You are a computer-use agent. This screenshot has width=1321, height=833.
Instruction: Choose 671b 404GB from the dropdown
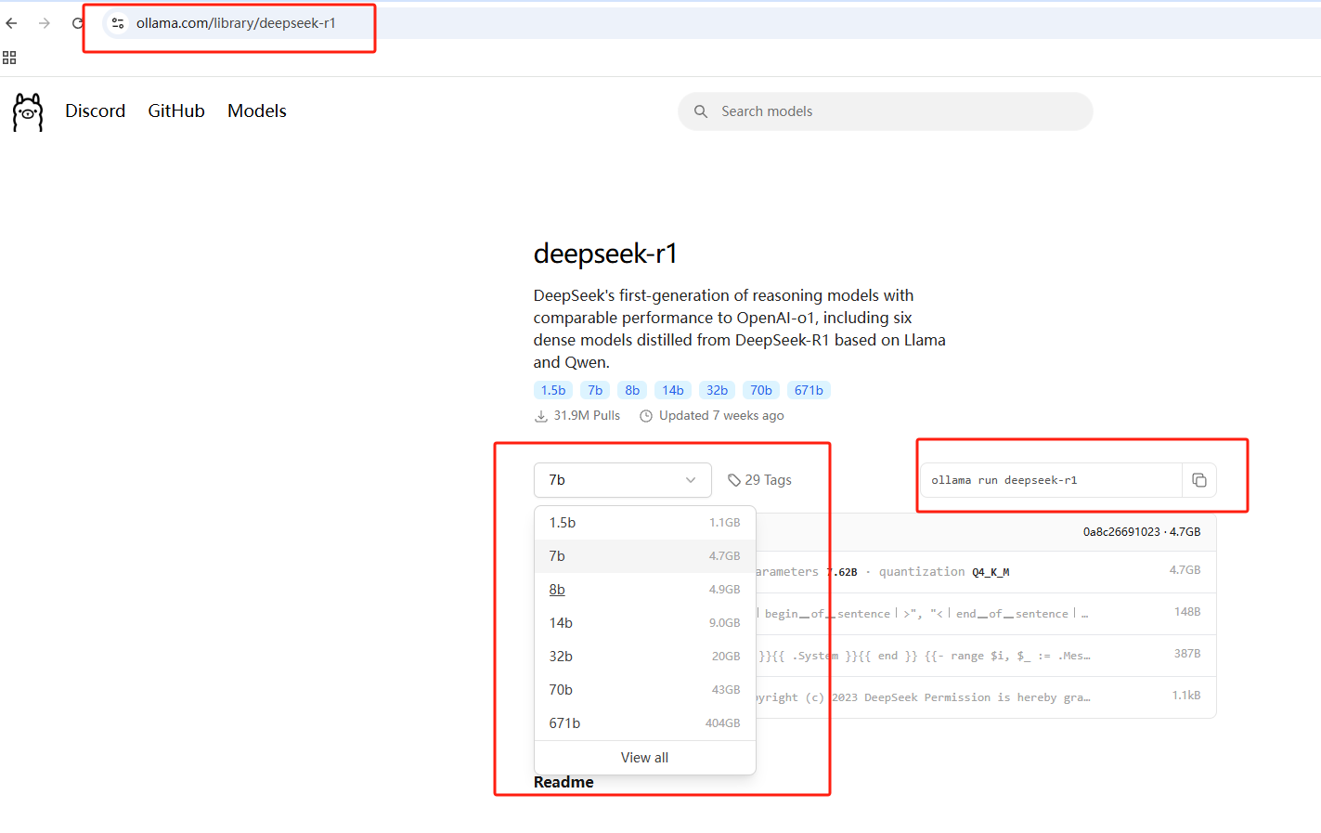pyautogui.click(x=645, y=723)
